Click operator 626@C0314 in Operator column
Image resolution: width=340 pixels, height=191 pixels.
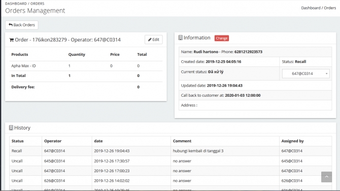point(55,181)
